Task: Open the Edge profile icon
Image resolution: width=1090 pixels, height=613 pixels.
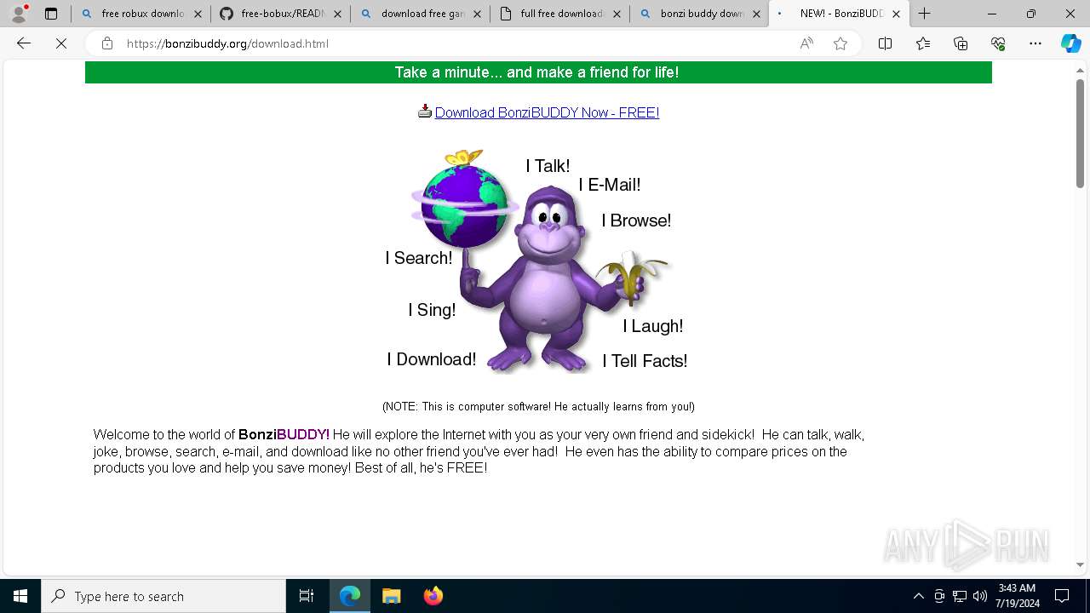Action: [x=19, y=14]
